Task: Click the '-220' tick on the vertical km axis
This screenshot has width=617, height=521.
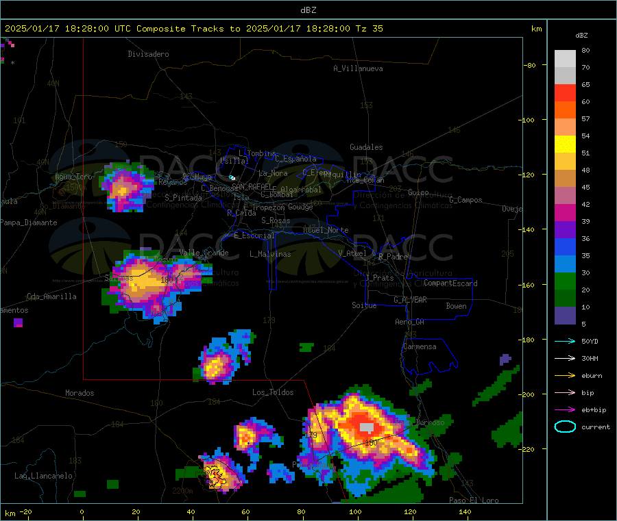Action: tap(528, 450)
